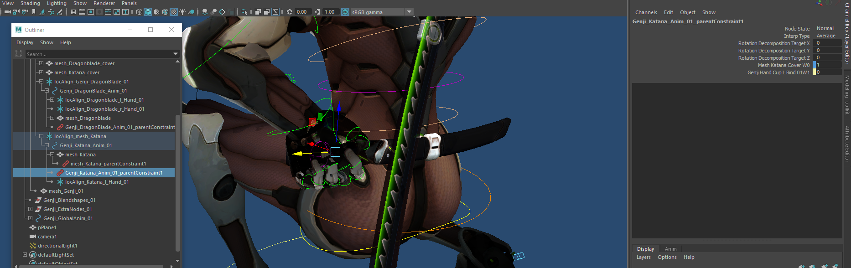Open the Attribute Editor side tab
Image resolution: width=851 pixels, height=268 pixels.
847,144
